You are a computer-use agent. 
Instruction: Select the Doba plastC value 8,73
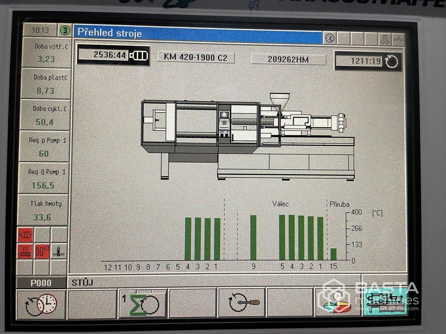point(45,91)
